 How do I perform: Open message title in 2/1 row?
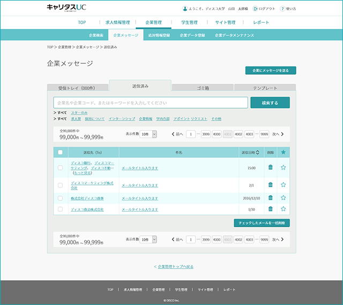point(140,185)
